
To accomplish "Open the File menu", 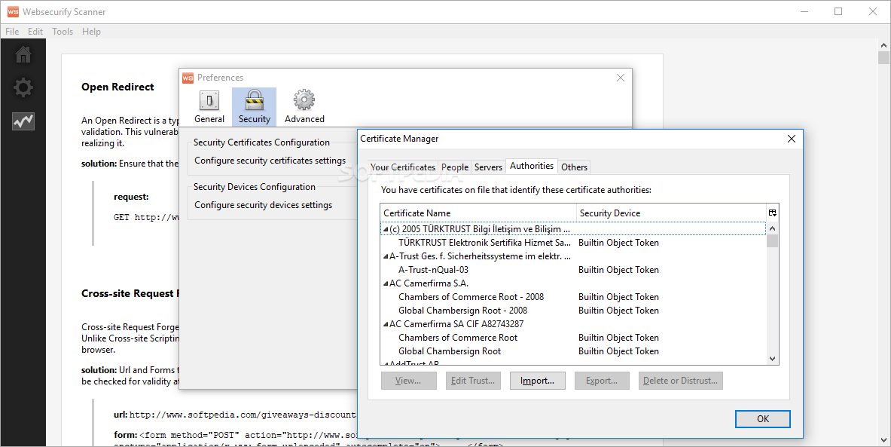I will [x=12, y=31].
